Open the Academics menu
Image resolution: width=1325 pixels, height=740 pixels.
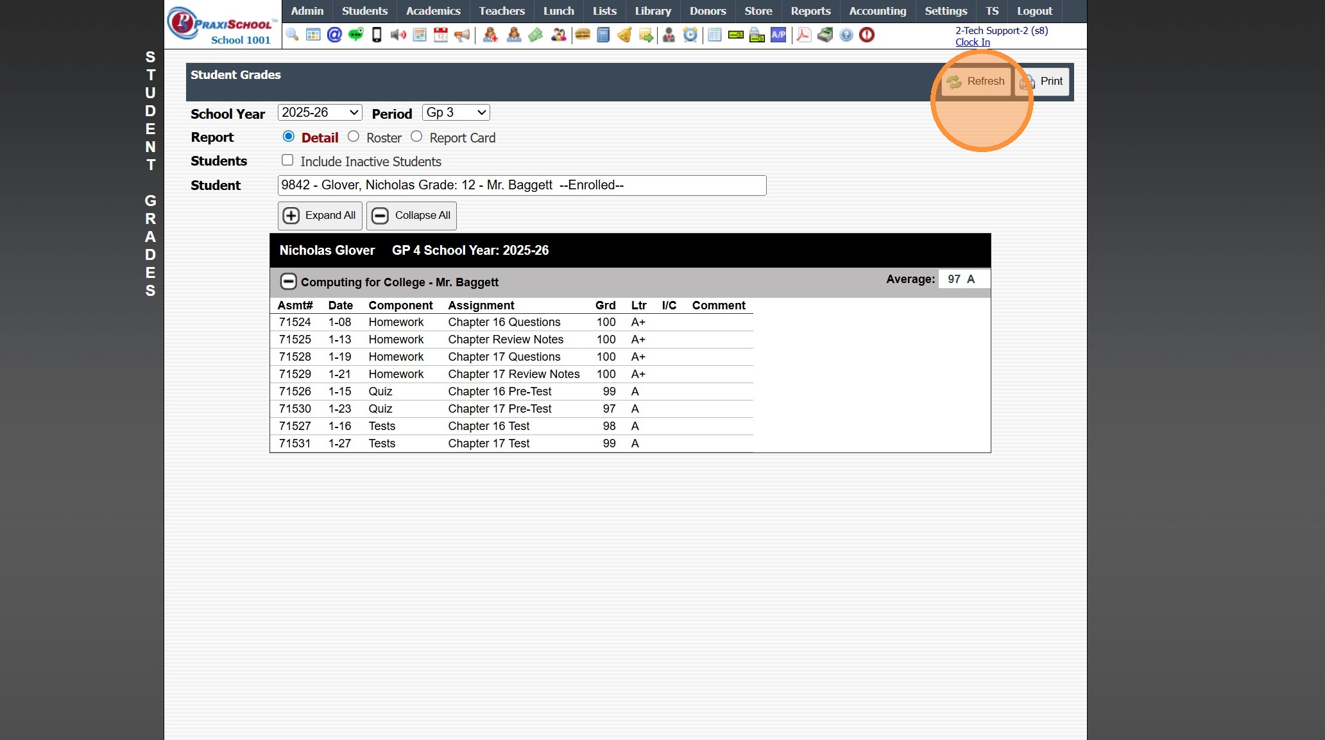point(433,11)
